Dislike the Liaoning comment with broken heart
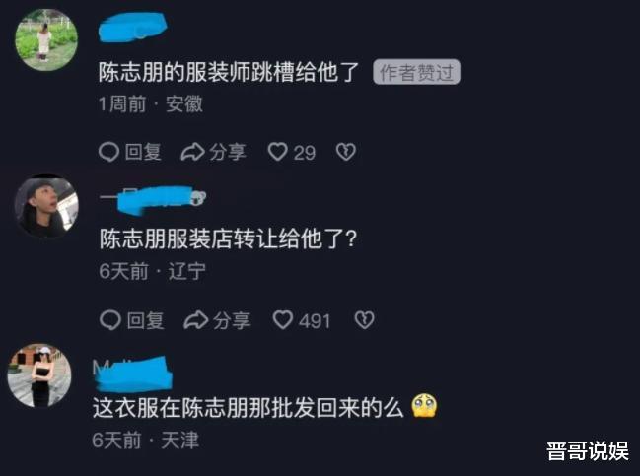 [364, 320]
